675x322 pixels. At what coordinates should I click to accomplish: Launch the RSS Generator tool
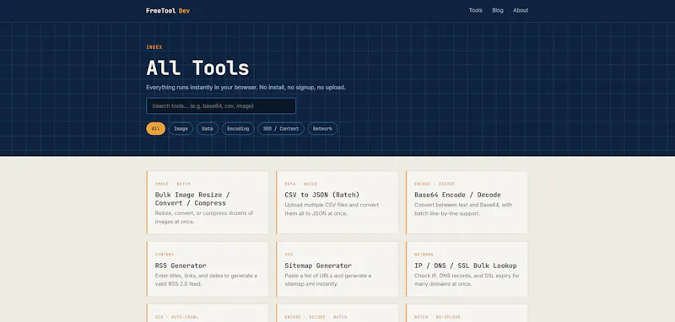tap(208, 269)
